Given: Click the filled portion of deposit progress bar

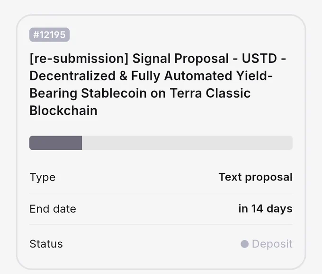Looking at the screenshot, I should [x=56, y=143].
